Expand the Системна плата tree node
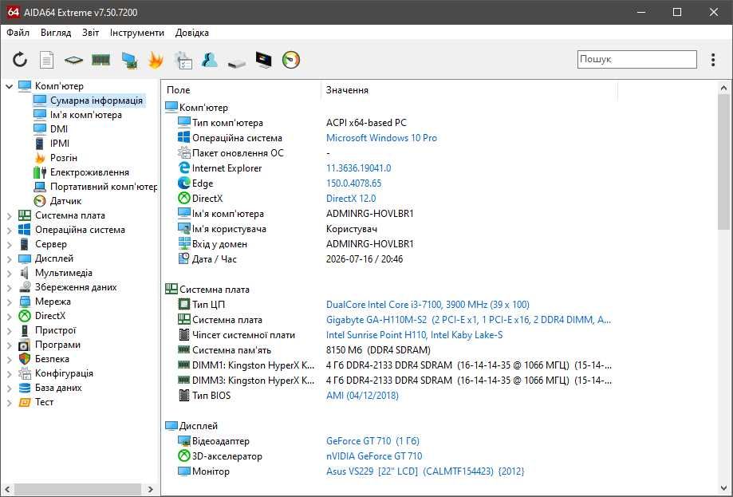This screenshot has width=733, height=497. tap(9, 216)
